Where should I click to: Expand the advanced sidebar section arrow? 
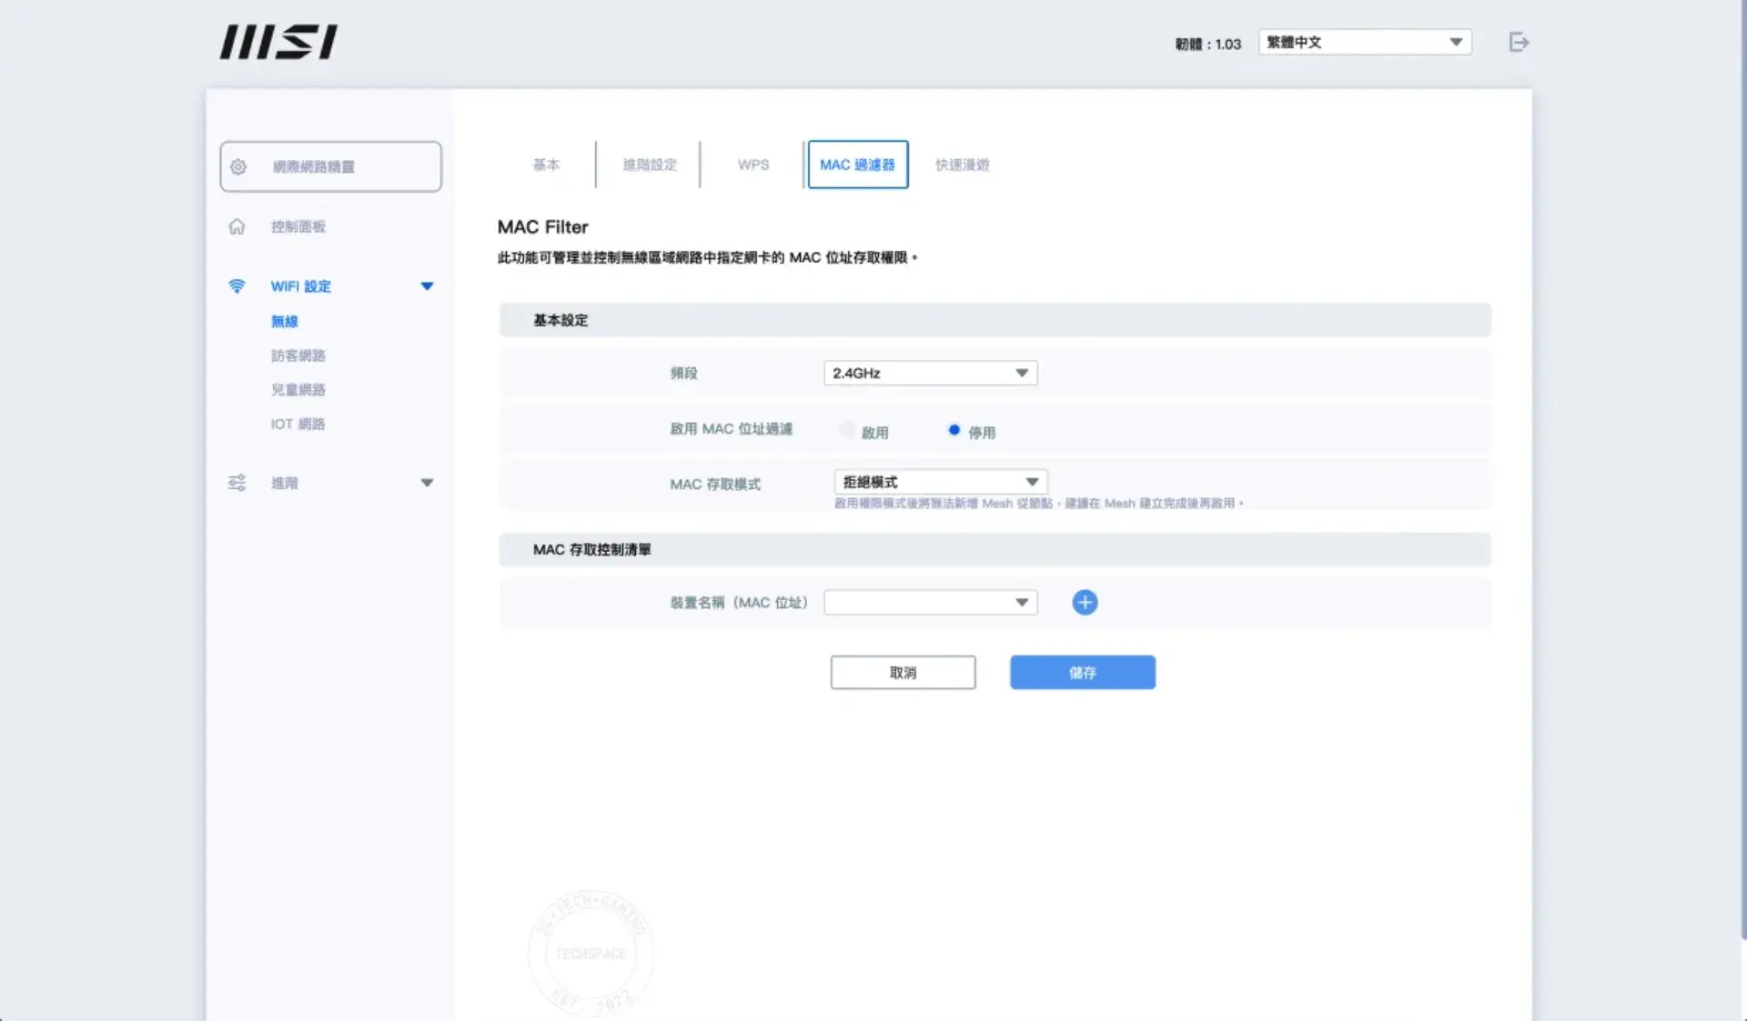click(427, 483)
